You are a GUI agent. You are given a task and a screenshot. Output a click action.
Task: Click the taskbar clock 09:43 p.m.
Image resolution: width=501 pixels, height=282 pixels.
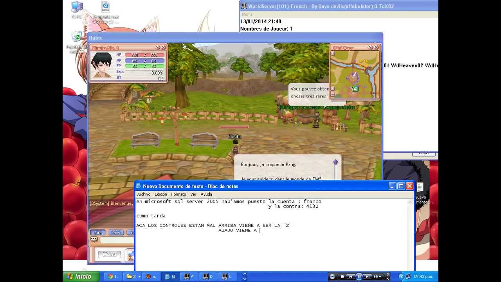424,277
